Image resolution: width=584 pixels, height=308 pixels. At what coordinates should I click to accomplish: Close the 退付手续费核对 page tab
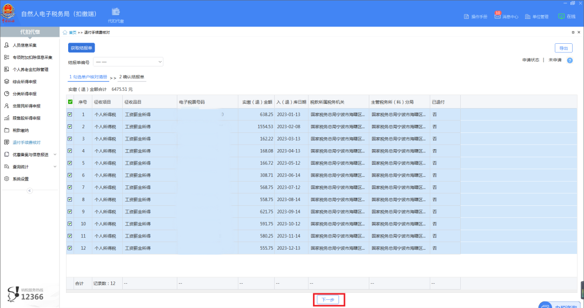[579, 32]
